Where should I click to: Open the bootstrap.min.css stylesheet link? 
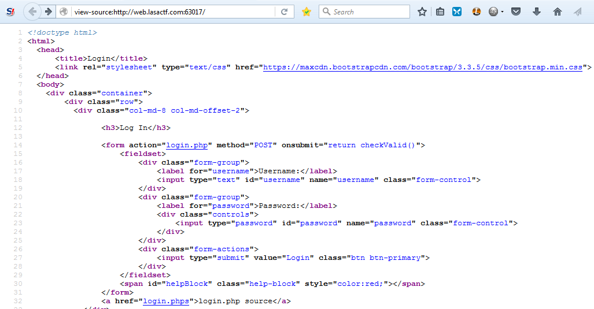pos(423,67)
